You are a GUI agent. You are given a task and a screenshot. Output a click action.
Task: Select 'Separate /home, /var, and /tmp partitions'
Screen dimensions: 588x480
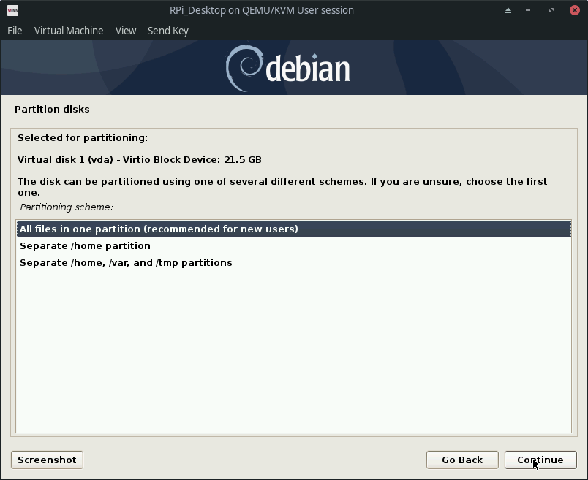tap(293, 263)
